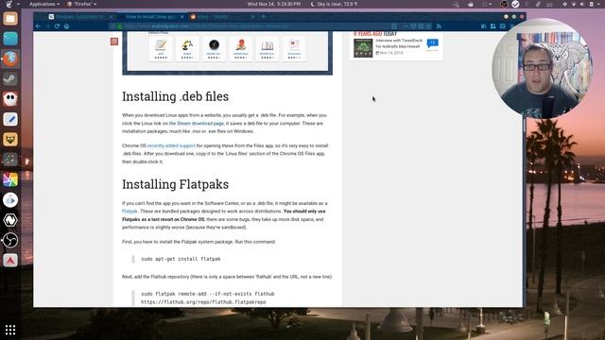Open the teal terminal icon in dock
The height and width of the screenshot is (340, 605).
(10, 39)
